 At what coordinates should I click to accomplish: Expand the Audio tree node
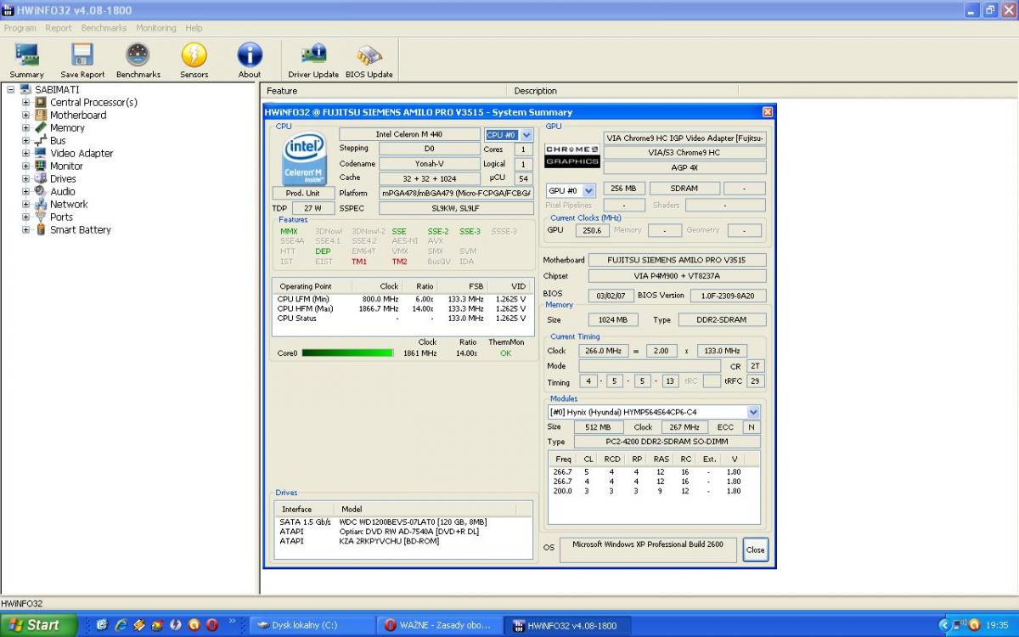25,191
